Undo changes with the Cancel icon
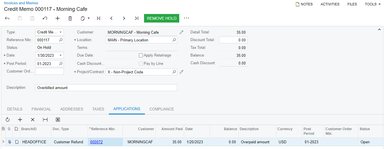The width and height of the screenshot is (384, 149). pos(45,18)
